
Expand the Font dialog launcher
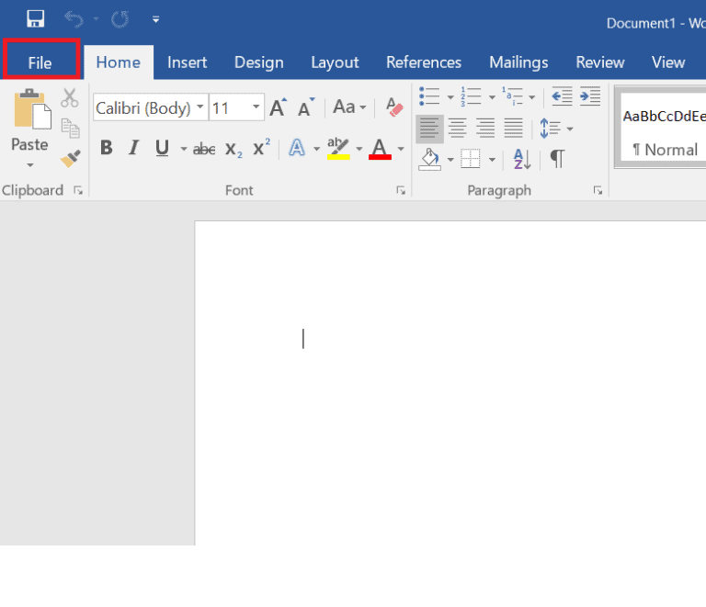[400, 190]
